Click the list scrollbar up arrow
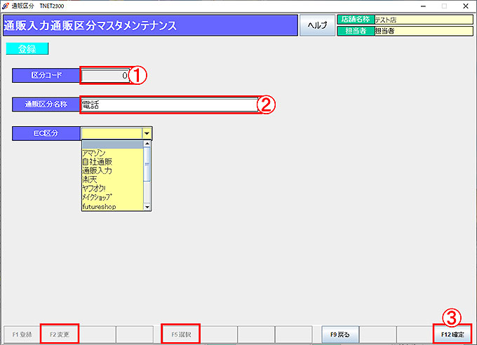 (x=147, y=144)
